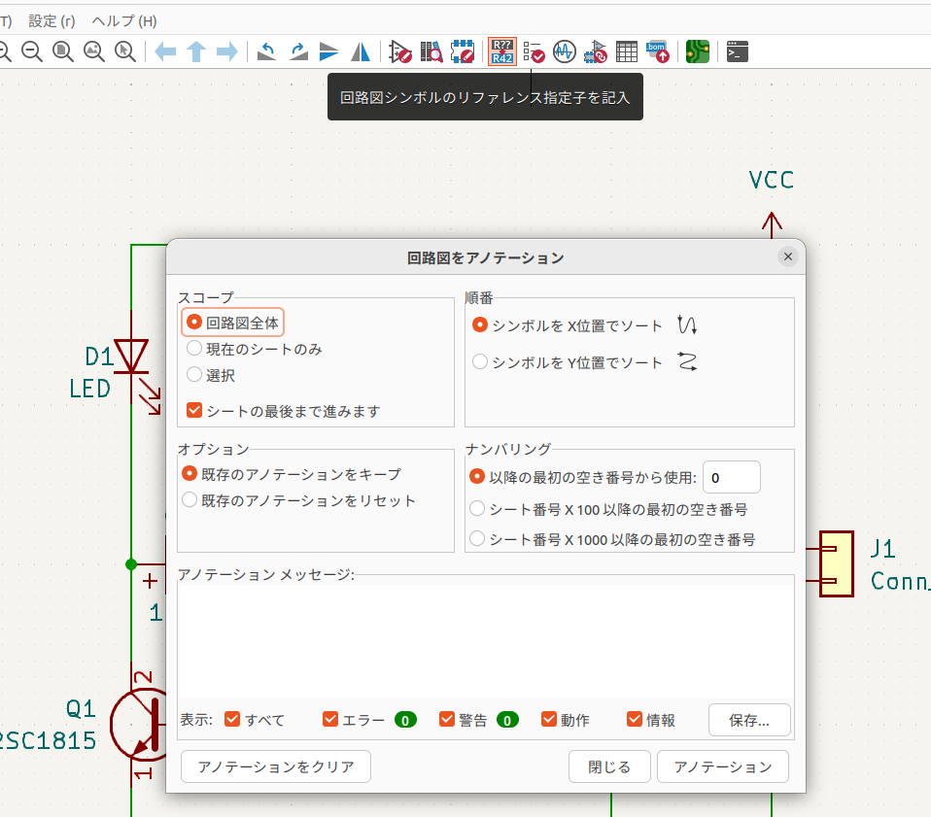Click the Undo icon

point(265,51)
